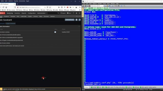Click the site security lock icon

tap(18, 7)
